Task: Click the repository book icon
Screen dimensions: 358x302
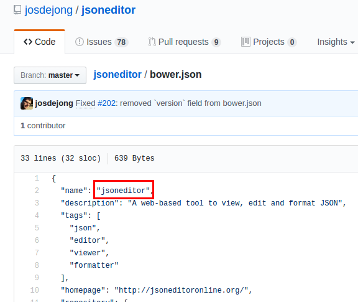Action: coord(17,10)
